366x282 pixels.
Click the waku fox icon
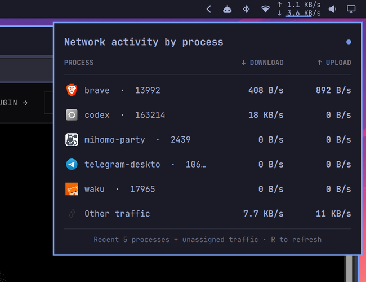tap(72, 189)
